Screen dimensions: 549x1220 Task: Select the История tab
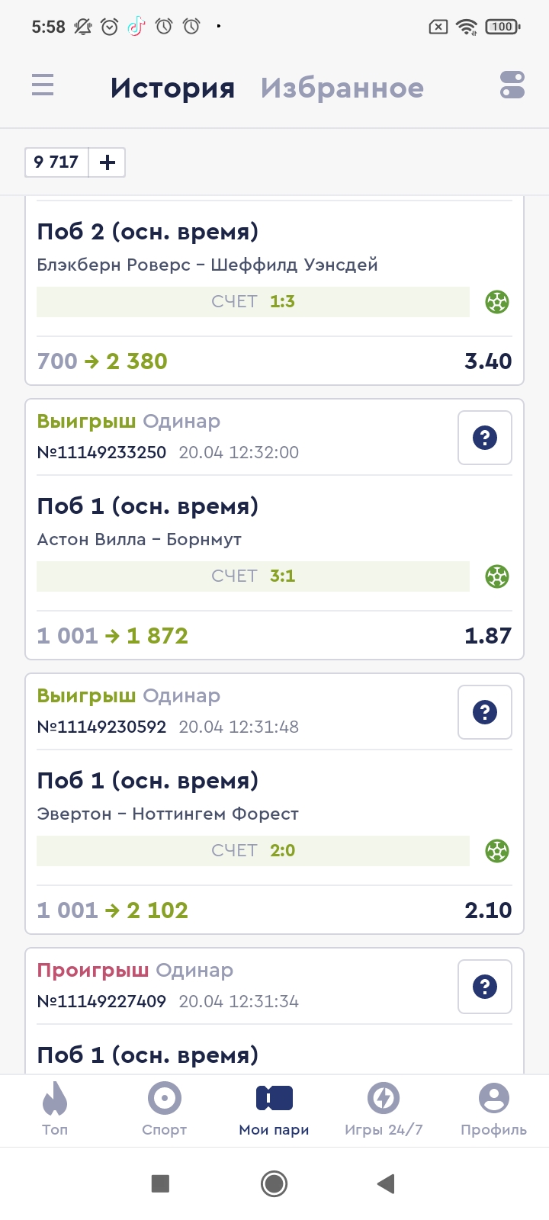(172, 88)
